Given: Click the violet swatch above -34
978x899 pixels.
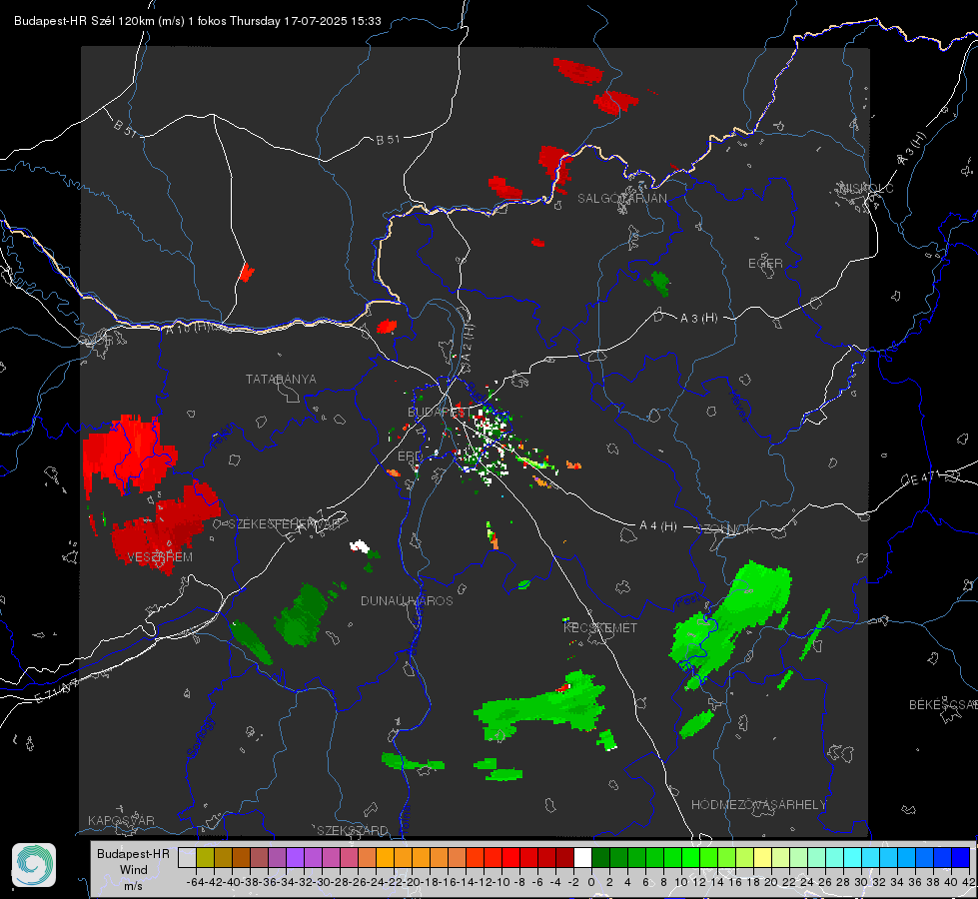Looking at the screenshot, I should click(x=295, y=857).
